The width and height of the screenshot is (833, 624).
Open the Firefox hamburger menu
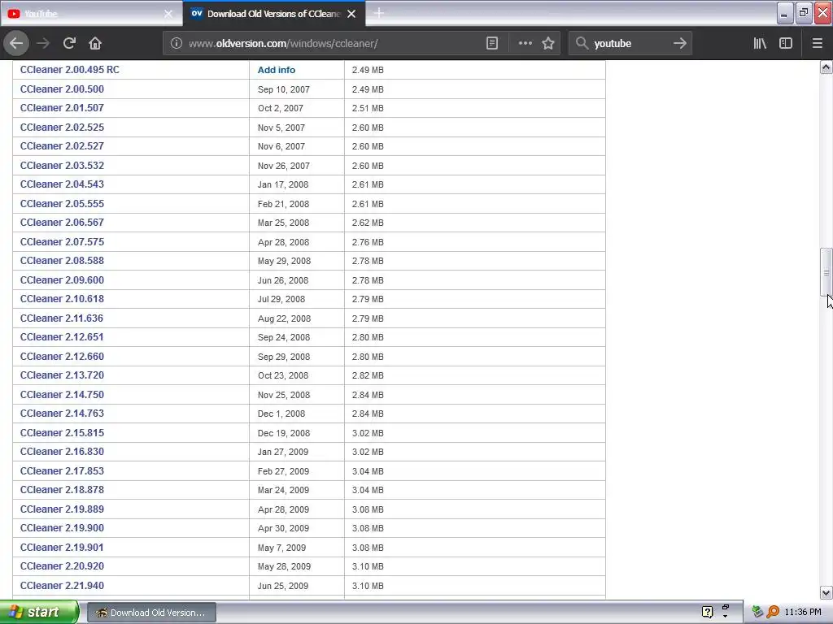(817, 44)
